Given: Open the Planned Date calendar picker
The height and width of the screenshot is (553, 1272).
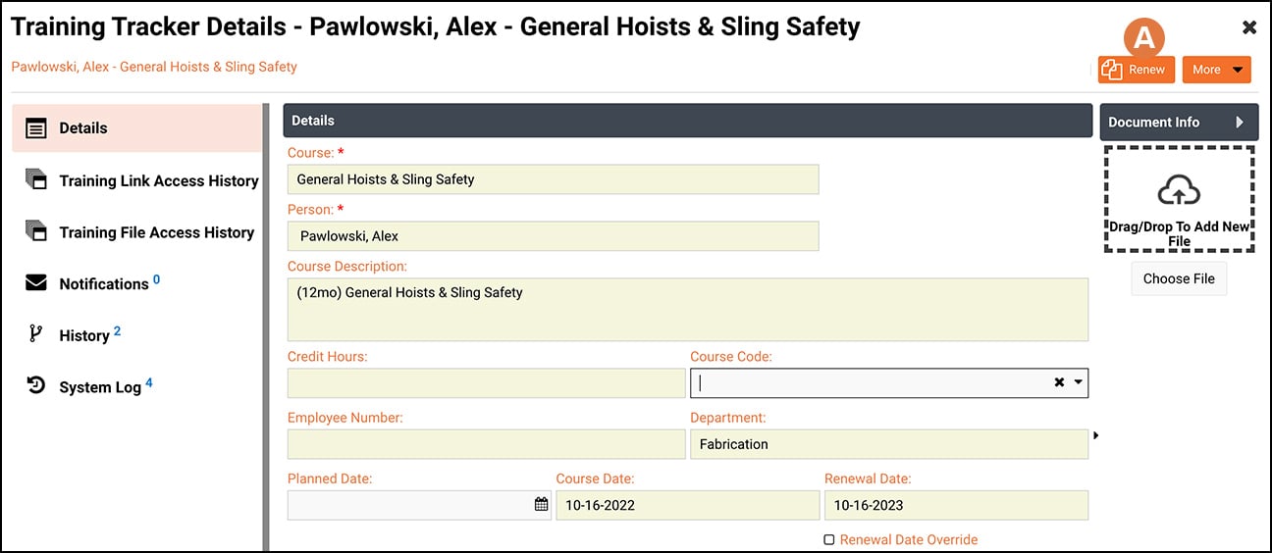Looking at the screenshot, I should [541, 504].
